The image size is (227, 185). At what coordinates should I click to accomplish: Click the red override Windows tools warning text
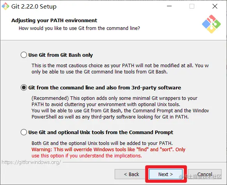(108, 152)
